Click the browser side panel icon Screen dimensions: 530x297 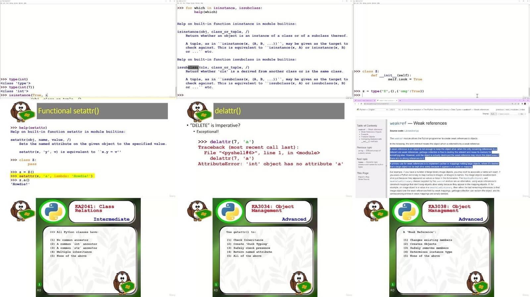point(522,104)
